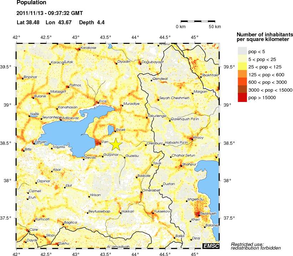
Task: Pick the 'pop > 15000' red legend swatch
Action: 242,98
